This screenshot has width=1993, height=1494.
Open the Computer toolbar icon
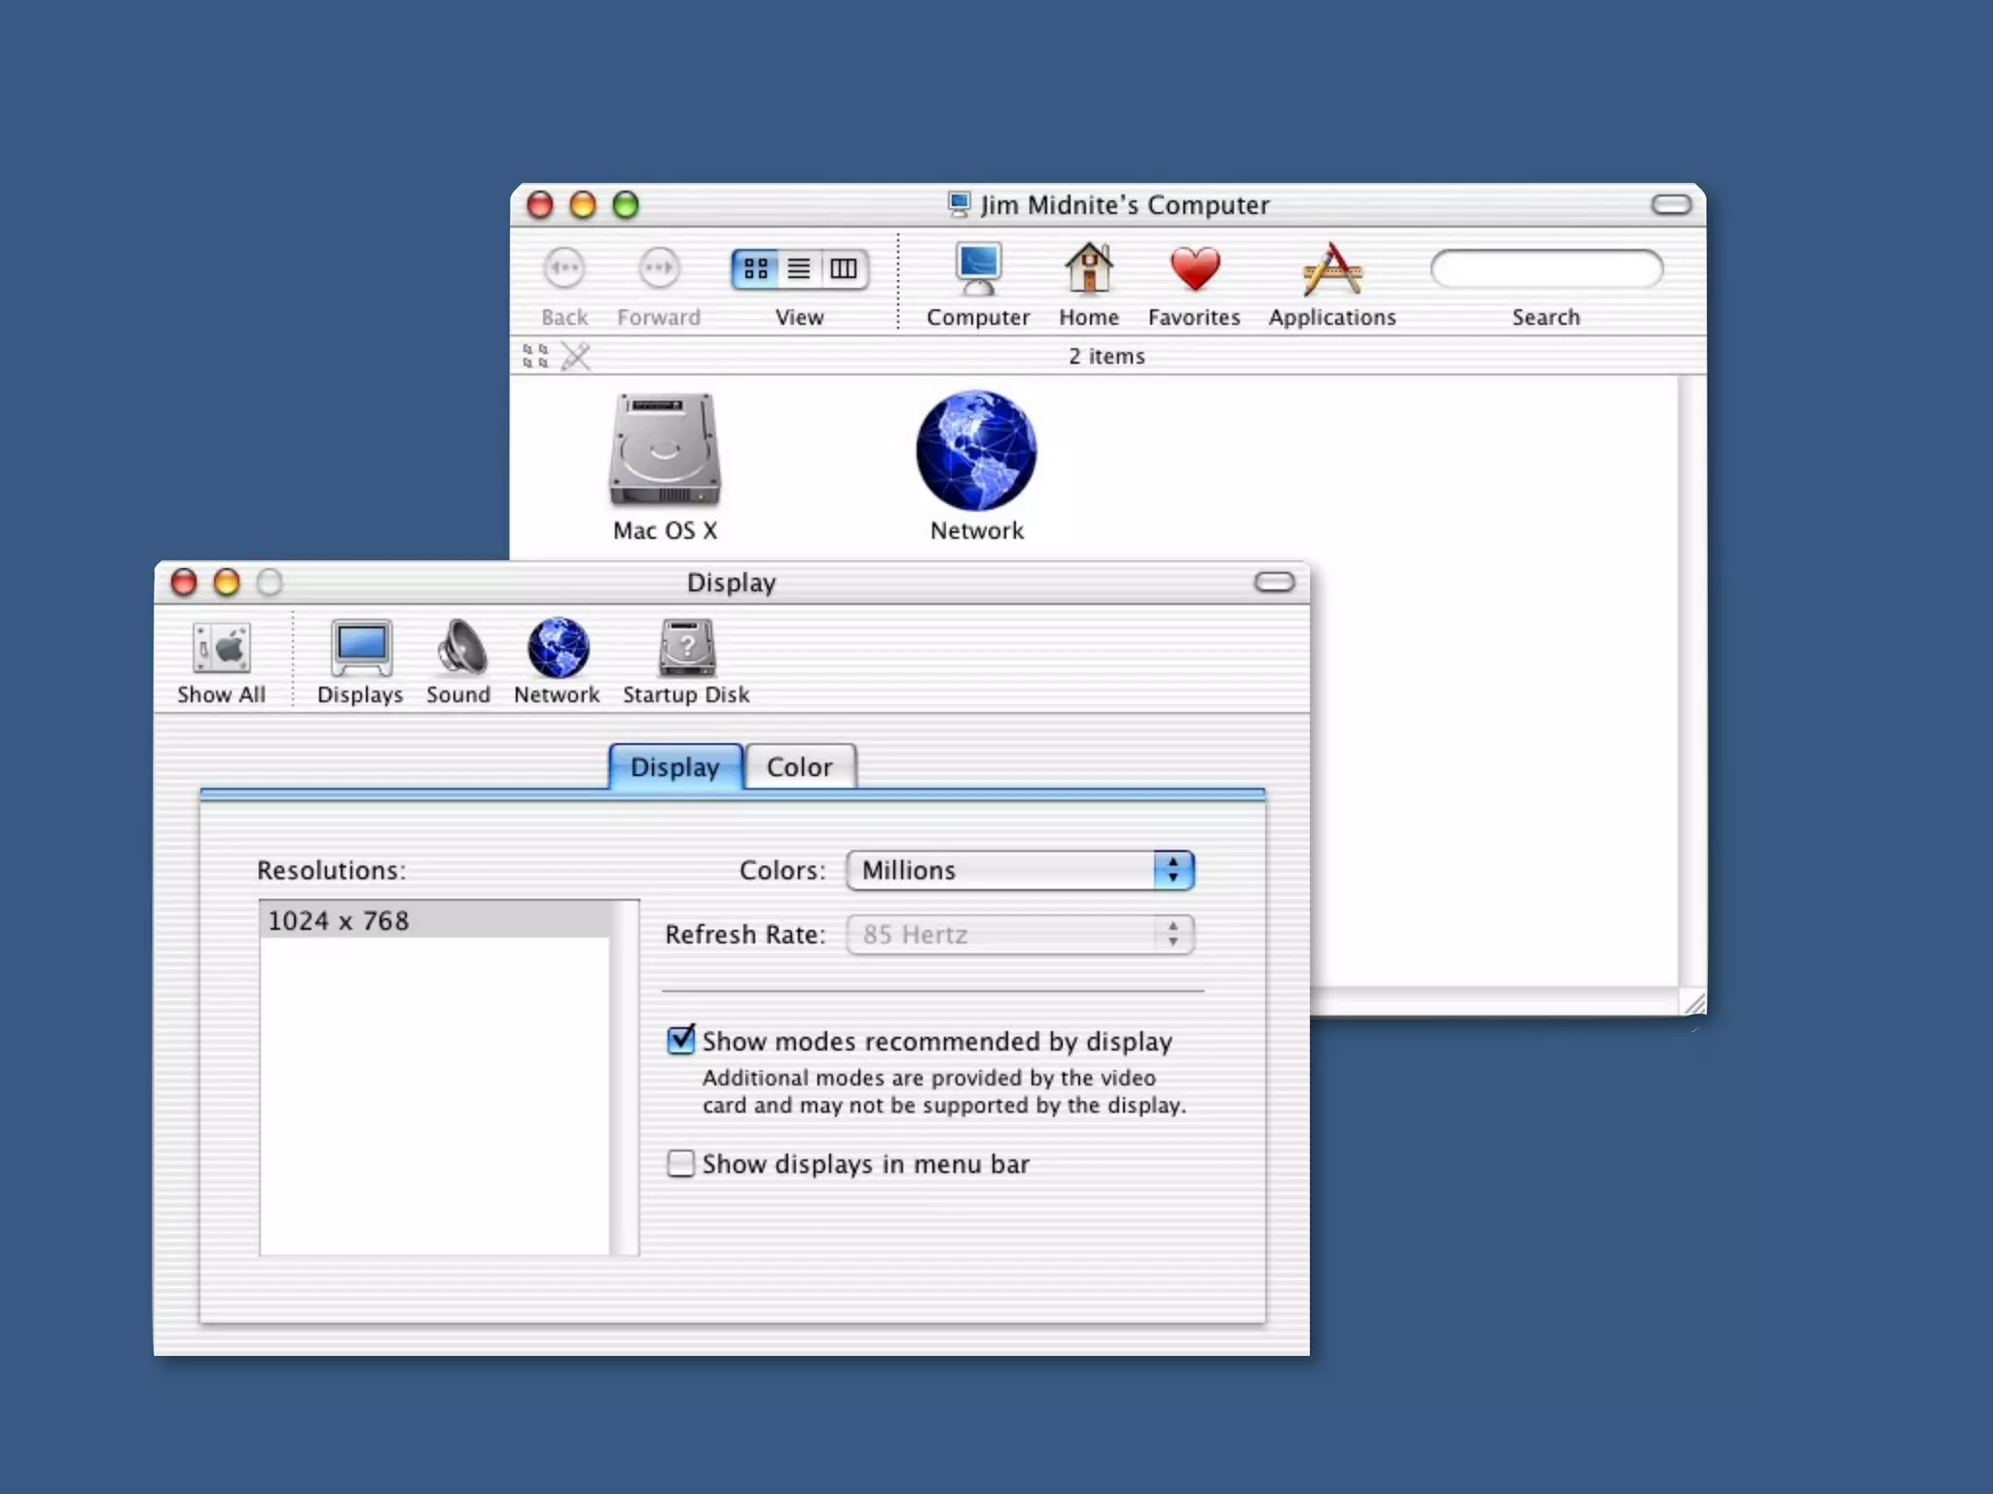coord(977,270)
